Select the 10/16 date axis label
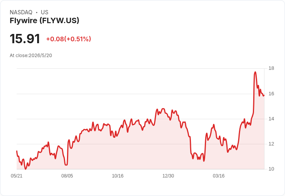The width and height of the screenshot is (285, 196). tap(118, 176)
